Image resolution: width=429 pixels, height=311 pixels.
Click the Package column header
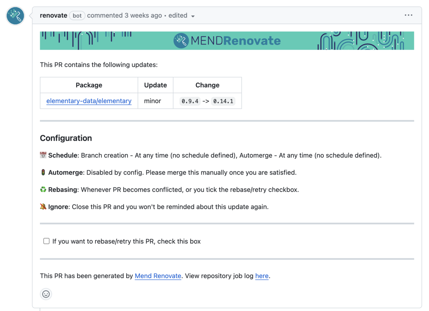[x=89, y=85]
